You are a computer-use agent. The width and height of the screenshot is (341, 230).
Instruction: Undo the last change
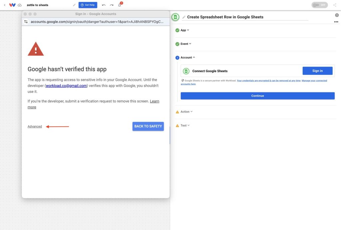pos(104,5)
